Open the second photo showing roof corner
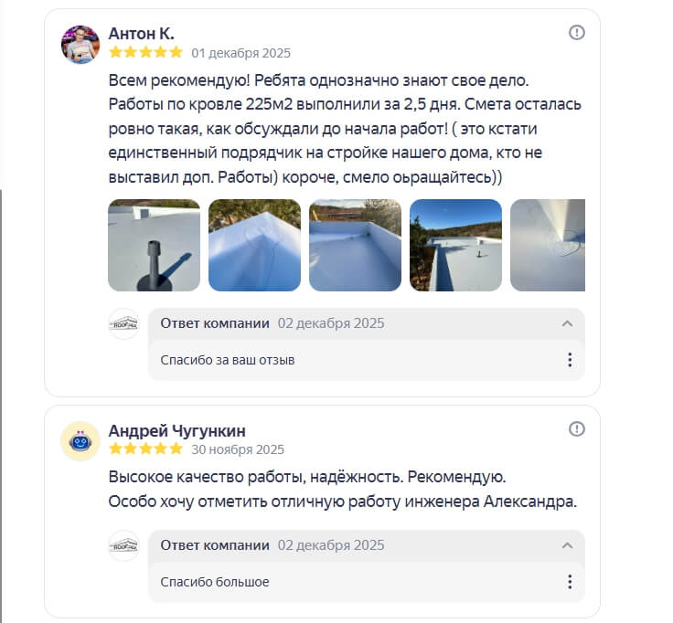Image resolution: width=673 pixels, height=623 pixels. 254,245
